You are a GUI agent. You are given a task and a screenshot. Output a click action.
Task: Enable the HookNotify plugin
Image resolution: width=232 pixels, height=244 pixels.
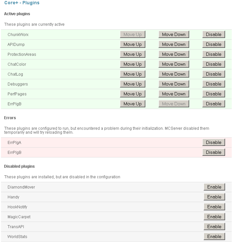[x=214, y=207]
